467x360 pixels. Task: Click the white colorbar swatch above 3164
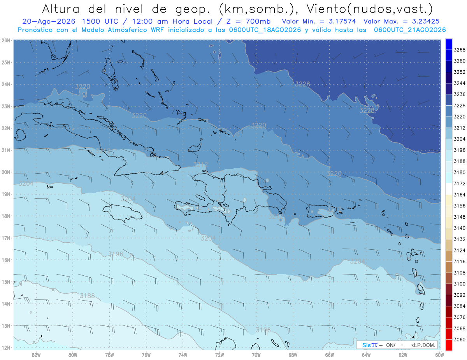coord(449,189)
